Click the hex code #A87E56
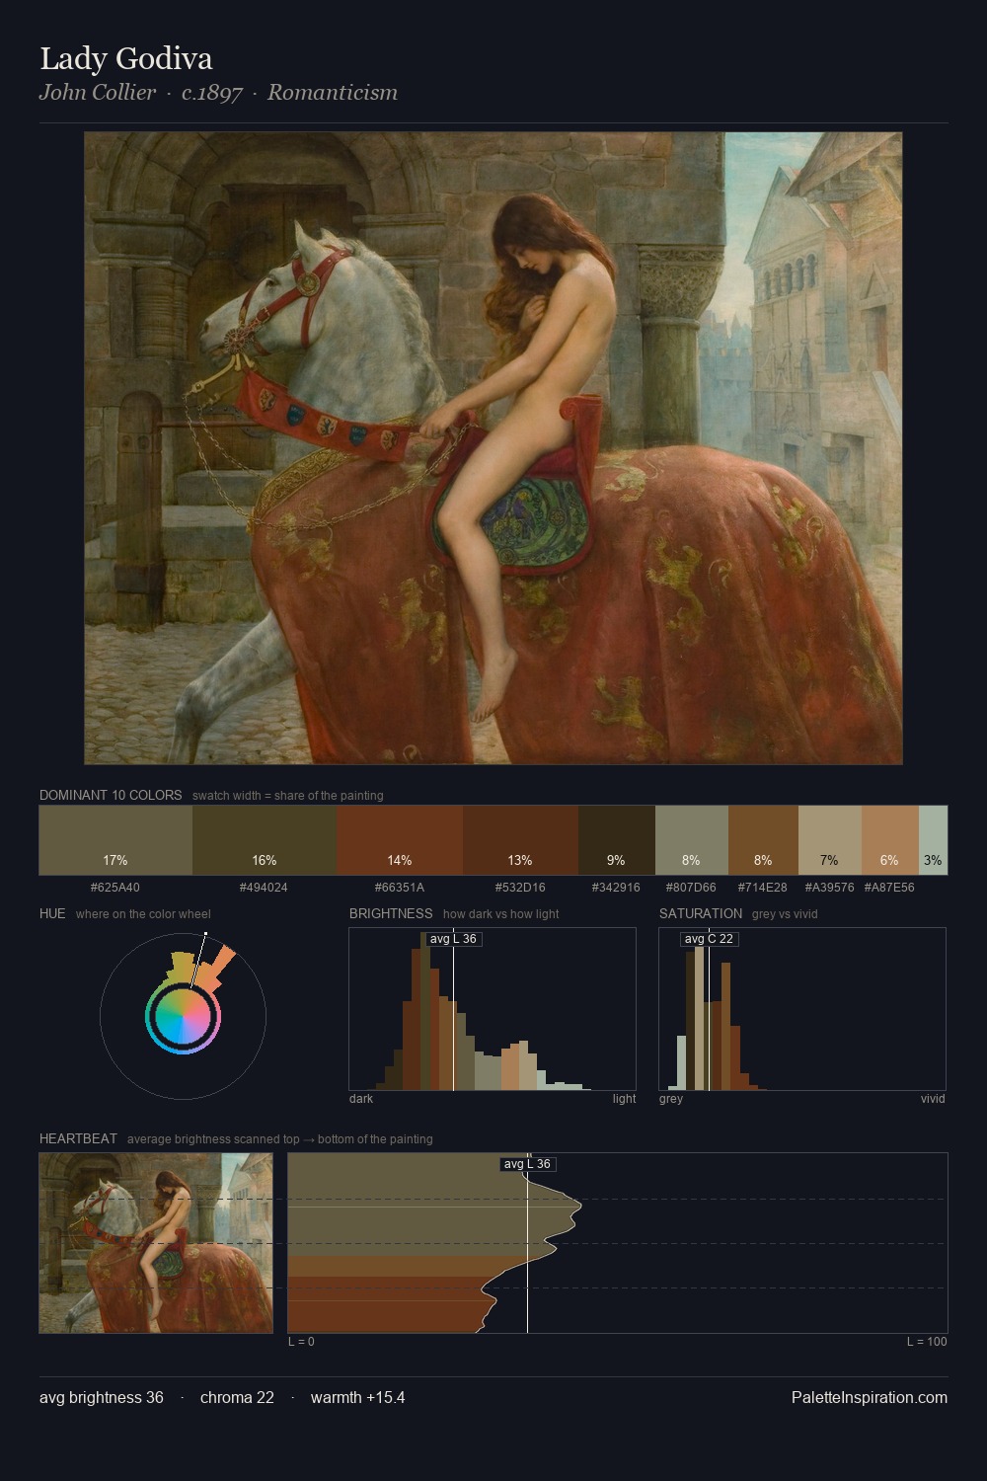Screen dimensions: 987x1481 tap(890, 888)
